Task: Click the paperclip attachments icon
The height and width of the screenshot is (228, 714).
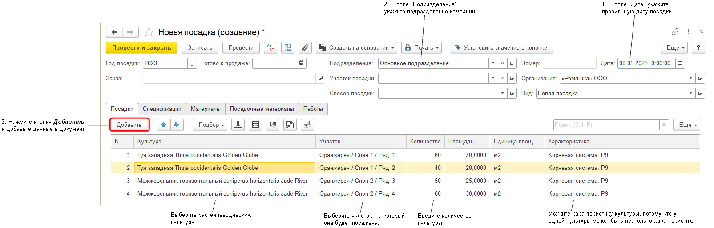Action: pyautogui.click(x=305, y=47)
